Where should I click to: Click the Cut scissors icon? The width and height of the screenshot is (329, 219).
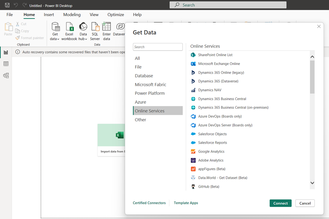click(18, 24)
